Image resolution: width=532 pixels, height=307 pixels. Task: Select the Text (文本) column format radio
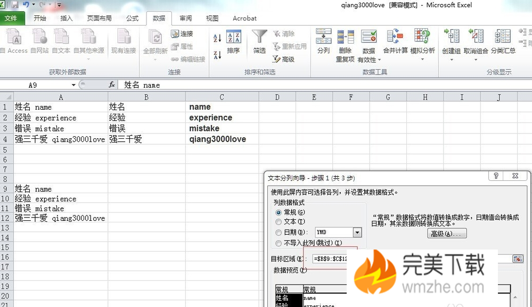tap(279, 222)
